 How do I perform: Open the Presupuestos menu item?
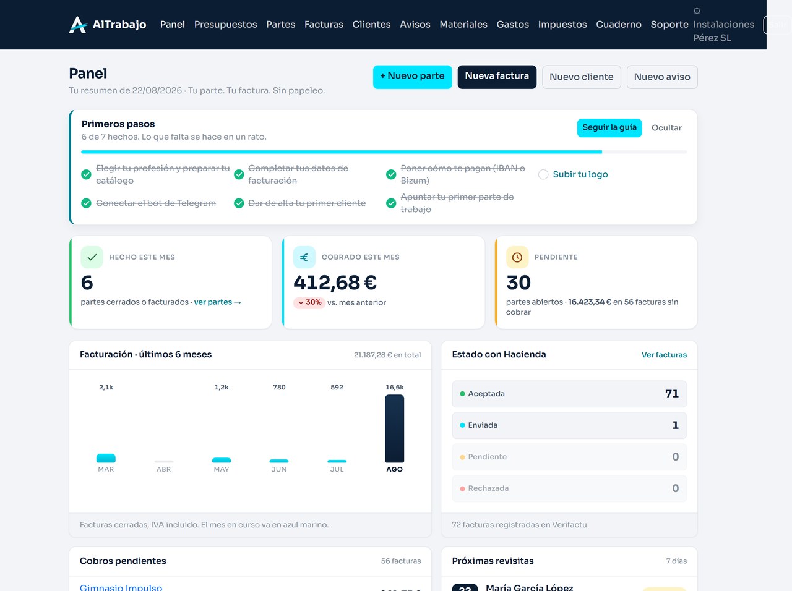[x=225, y=25]
